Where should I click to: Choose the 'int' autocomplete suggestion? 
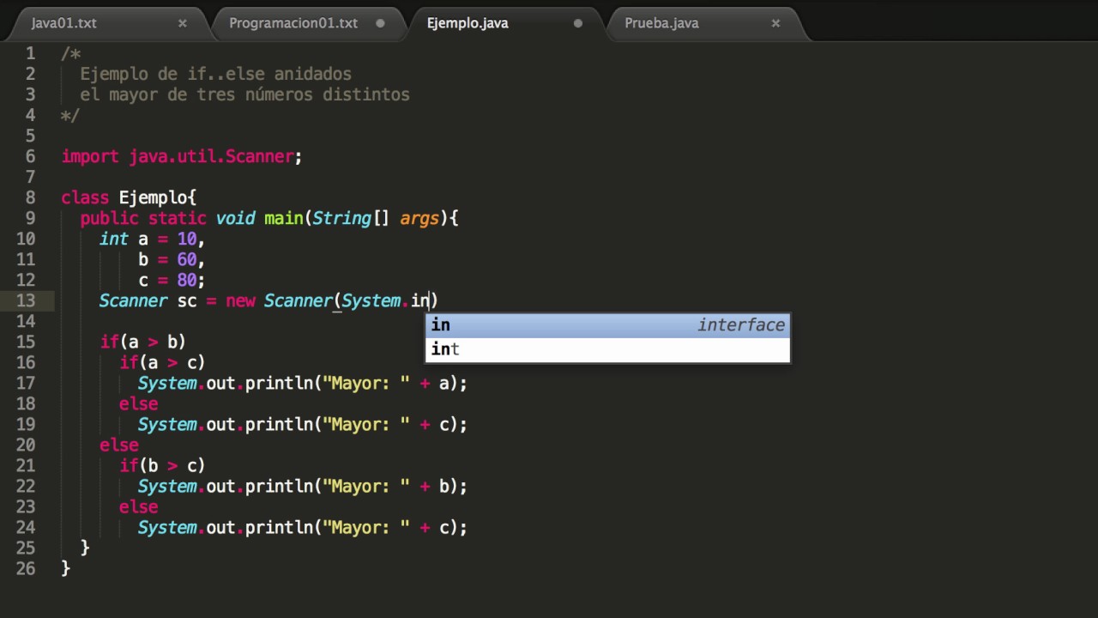point(607,349)
